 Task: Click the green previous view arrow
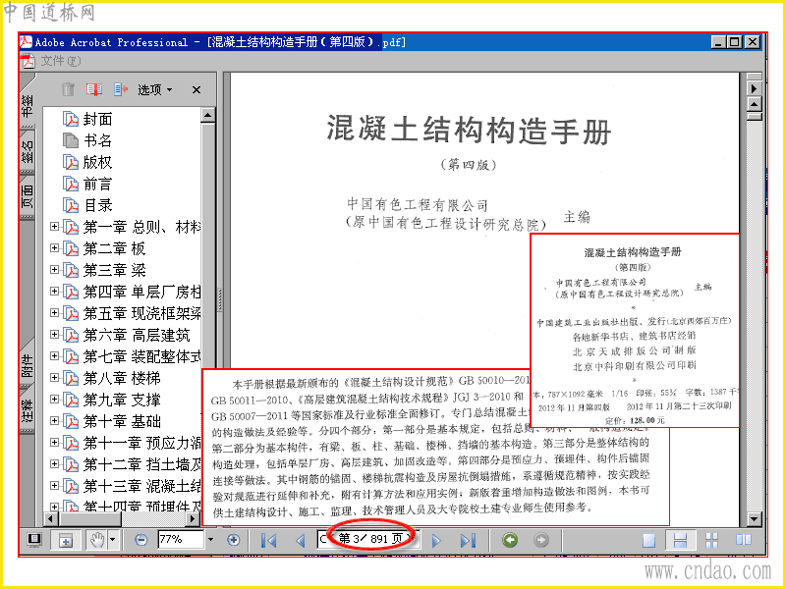510,540
